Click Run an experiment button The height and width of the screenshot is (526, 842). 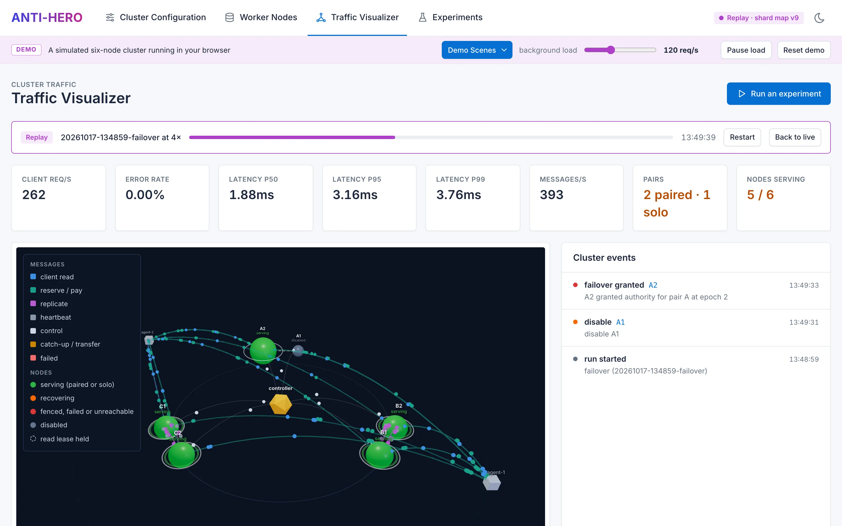coord(779,94)
